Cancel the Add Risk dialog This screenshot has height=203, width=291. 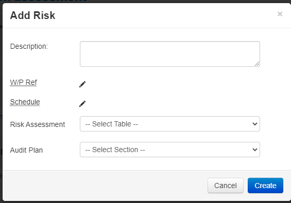[x=226, y=186]
